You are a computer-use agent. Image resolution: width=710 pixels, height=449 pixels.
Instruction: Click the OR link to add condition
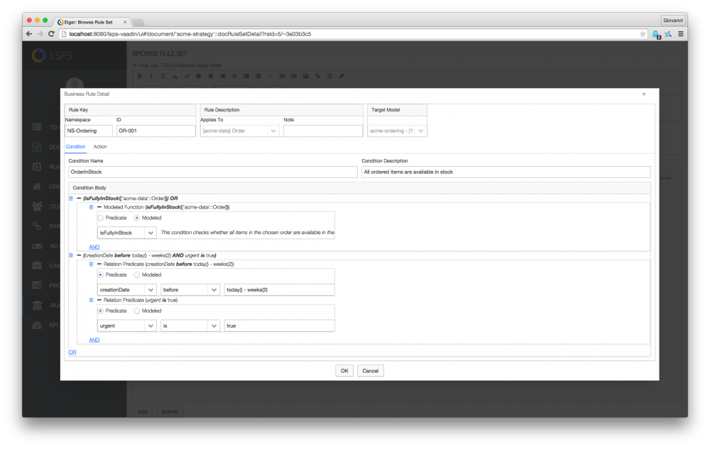click(72, 352)
